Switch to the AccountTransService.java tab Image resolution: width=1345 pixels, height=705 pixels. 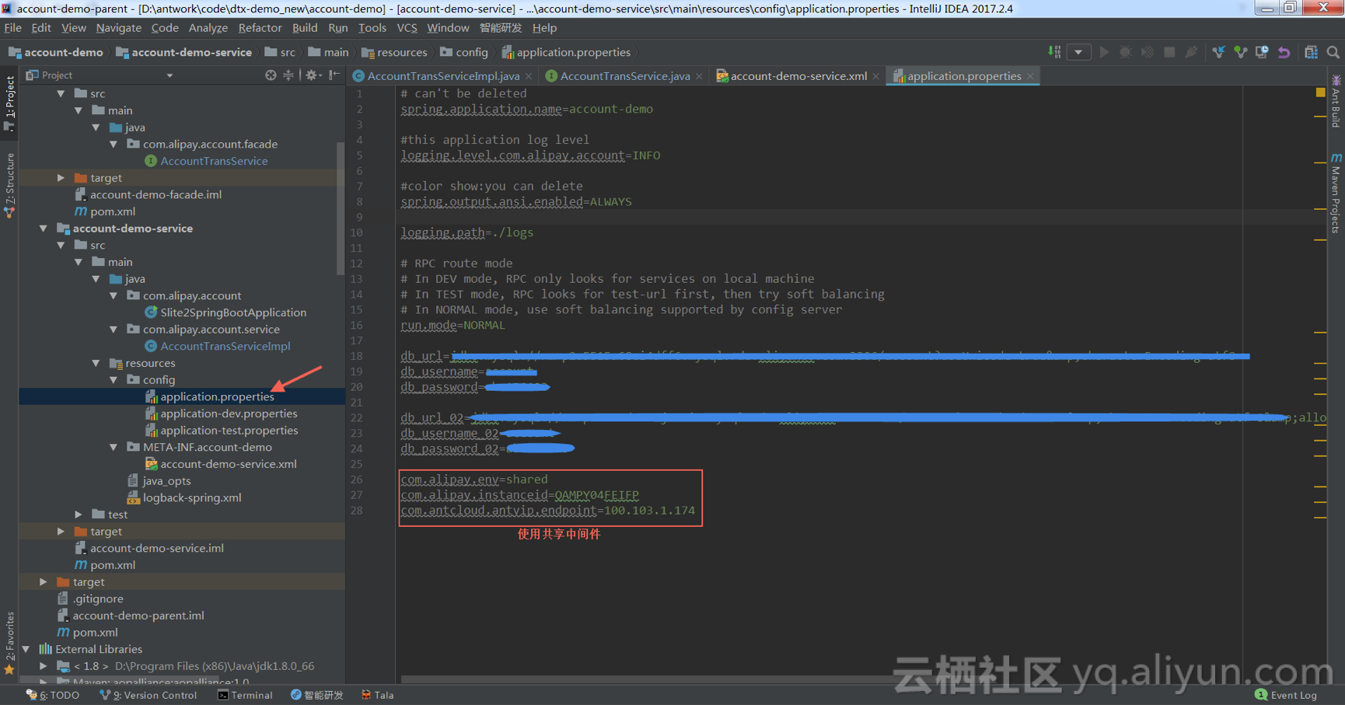[x=624, y=75]
